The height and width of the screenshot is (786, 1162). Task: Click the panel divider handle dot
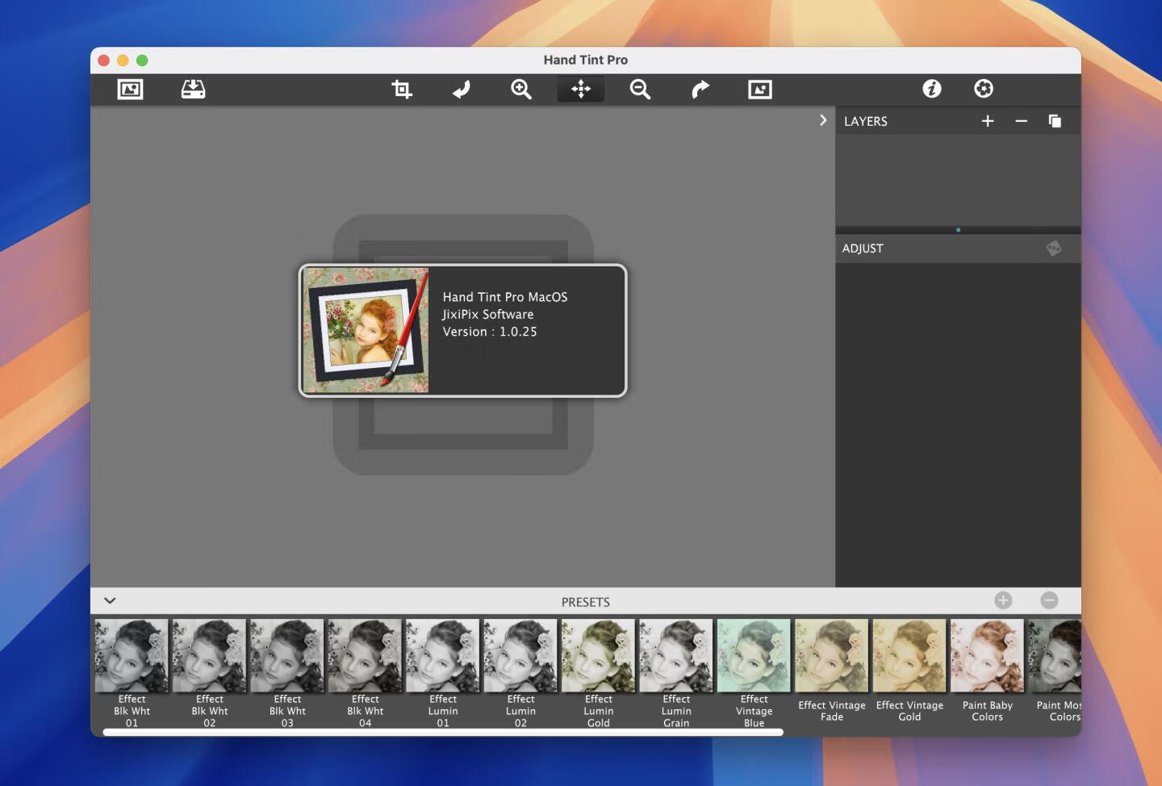[958, 230]
